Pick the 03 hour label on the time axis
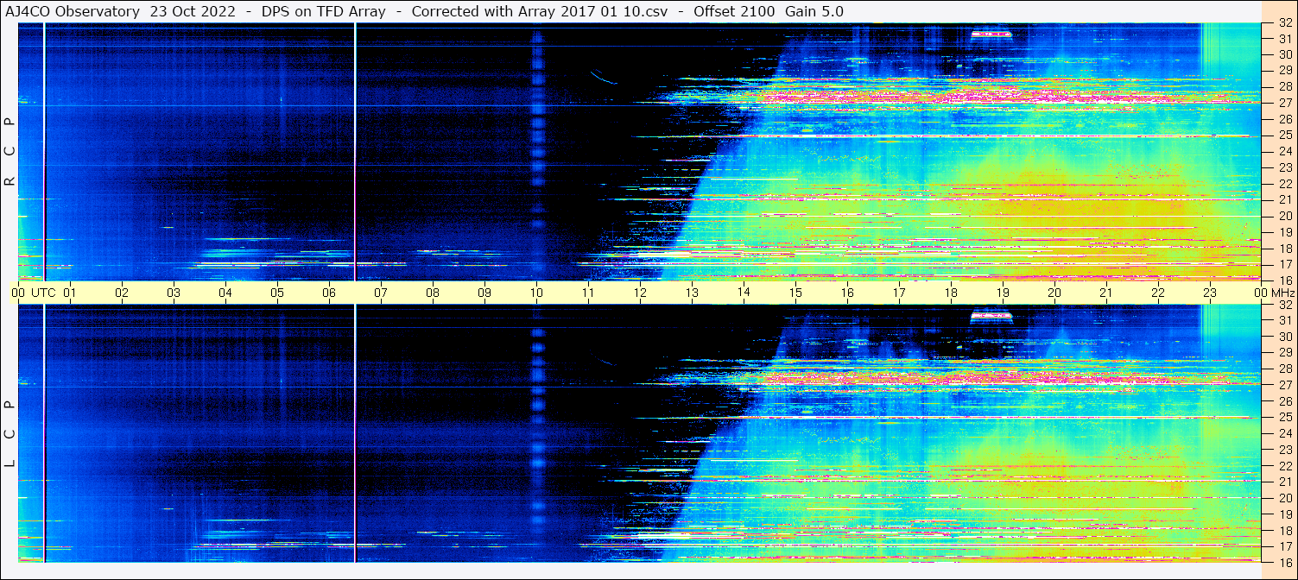The height and width of the screenshot is (580, 1298). [x=174, y=293]
